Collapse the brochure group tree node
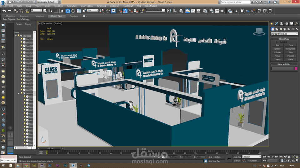Screen dimensions: 300x168 tap(19, 93)
